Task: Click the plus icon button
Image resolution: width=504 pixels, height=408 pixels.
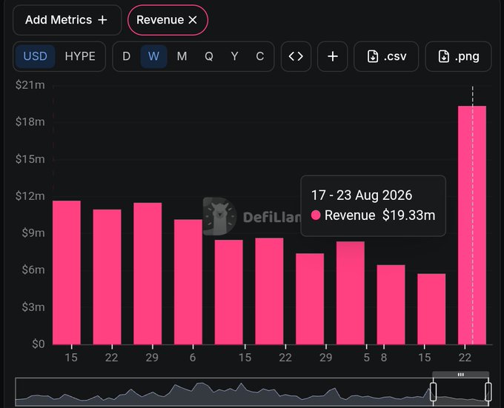Action: [333, 56]
